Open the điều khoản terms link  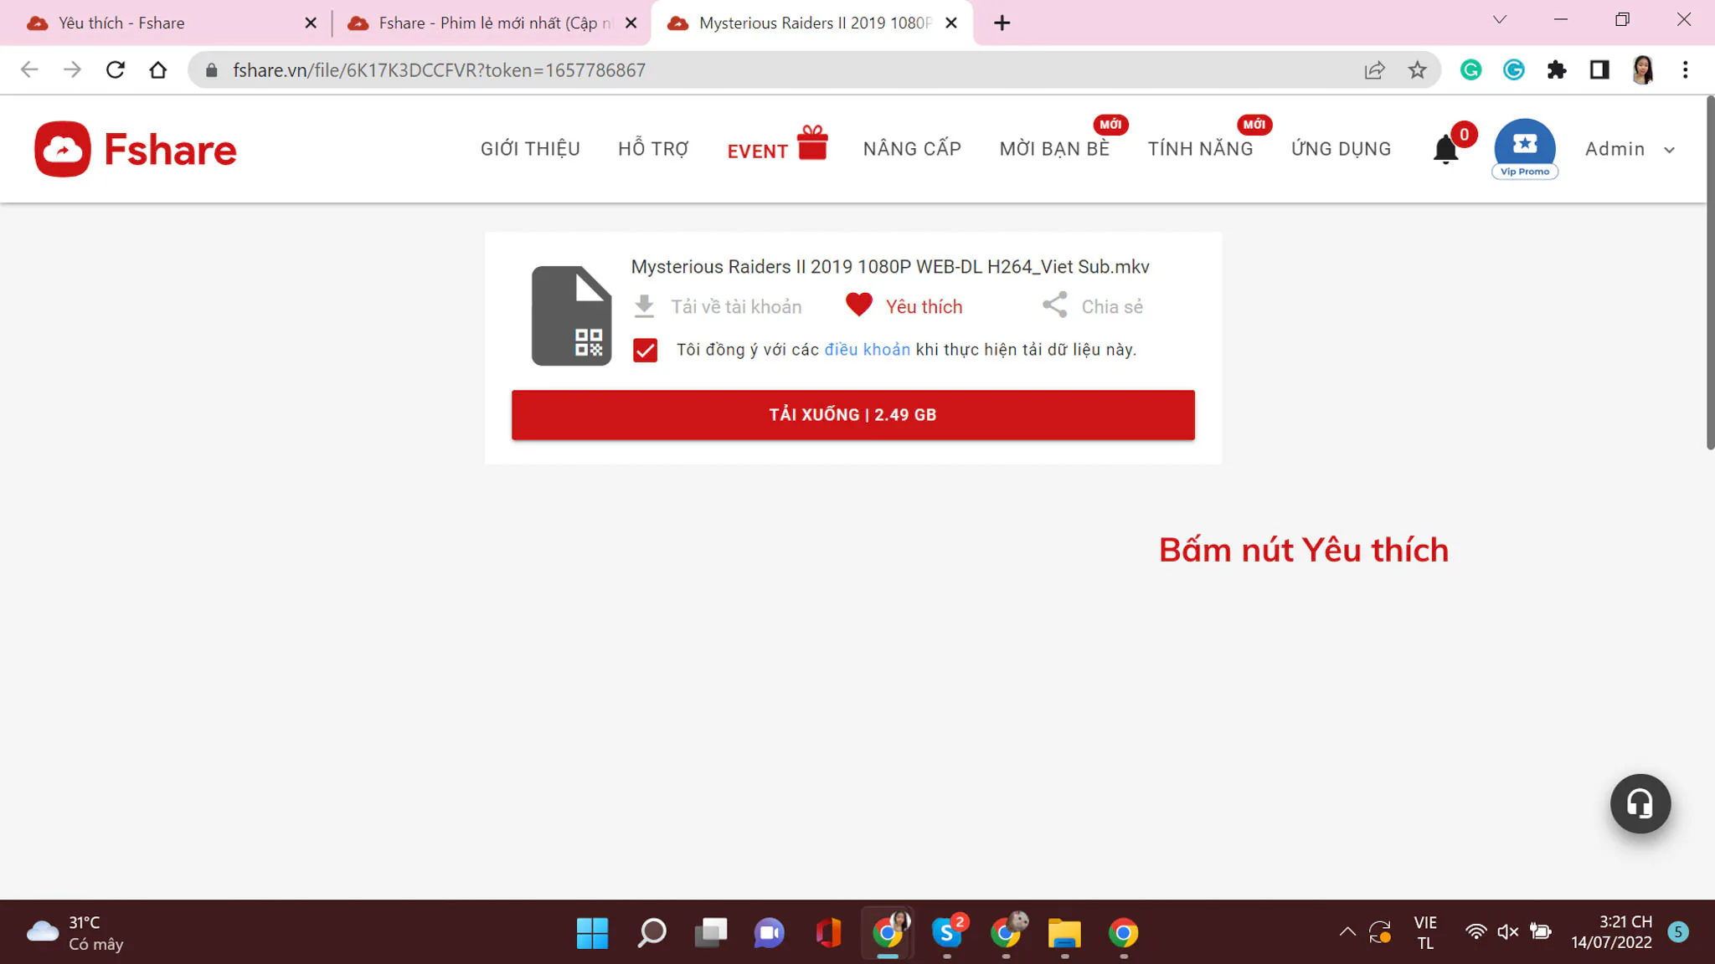pos(867,350)
